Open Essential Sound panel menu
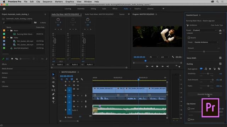This screenshot has width=227, height=127. [x=200, y=15]
